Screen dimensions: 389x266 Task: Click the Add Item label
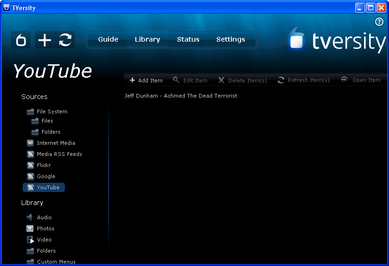pyautogui.click(x=150, y=80)
